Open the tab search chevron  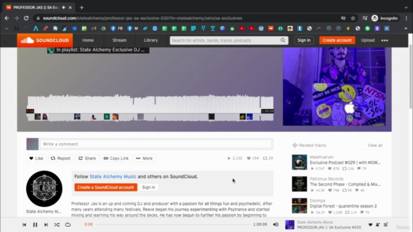(x=406, y=8)
